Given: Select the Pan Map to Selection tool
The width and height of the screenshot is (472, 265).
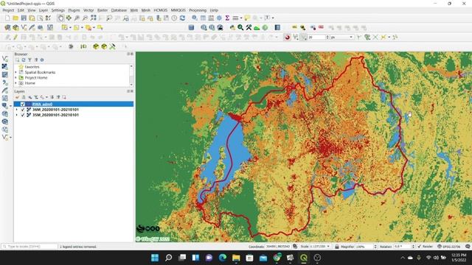Looking at the screenshot, I should 69,18.
